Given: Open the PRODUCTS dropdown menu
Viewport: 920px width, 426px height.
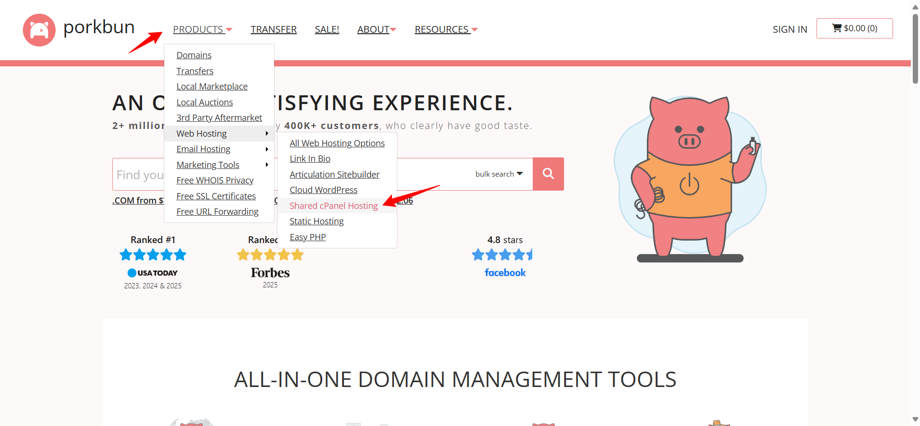Looking at the screenshot, I should 202,29.
